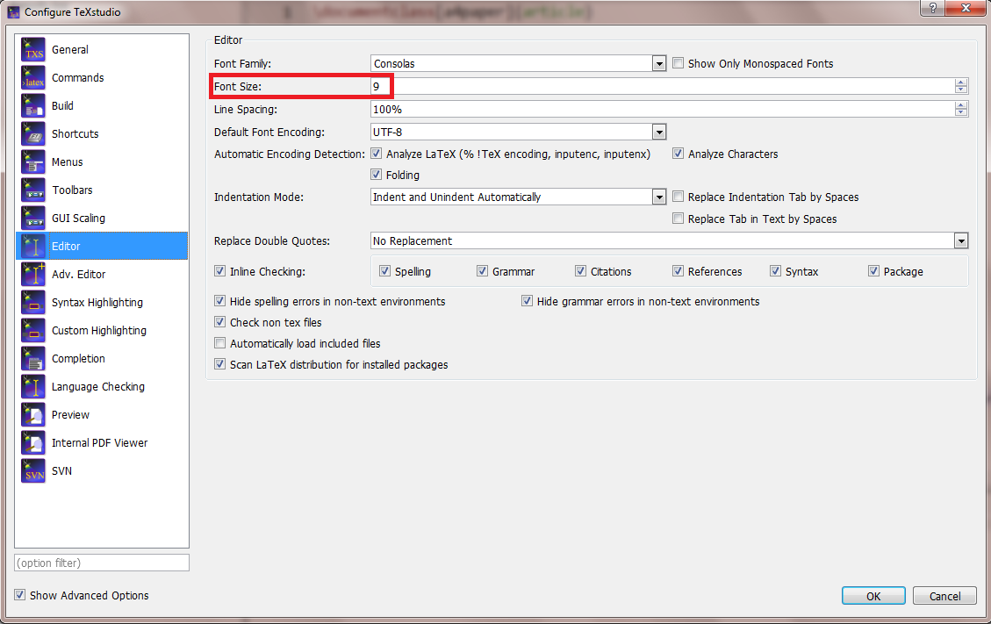Uncheck Check non tex files
The image size is (991, 624).
[x=220, y=322]
